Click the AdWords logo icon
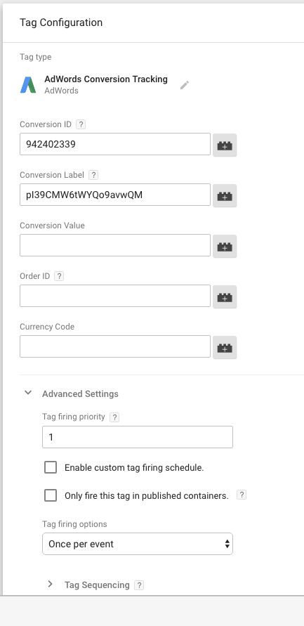The width and height of the screenshot is (304, 626). pyautogui.click(x=28, y=84)
